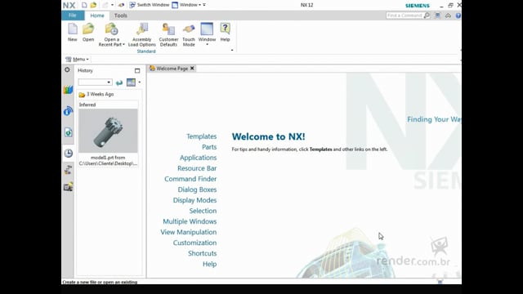Open the Help link on Welcome page

[209, 265]
